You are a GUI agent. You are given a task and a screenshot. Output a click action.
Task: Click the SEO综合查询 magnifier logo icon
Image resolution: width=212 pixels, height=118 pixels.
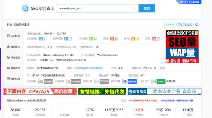click(25, 8)
